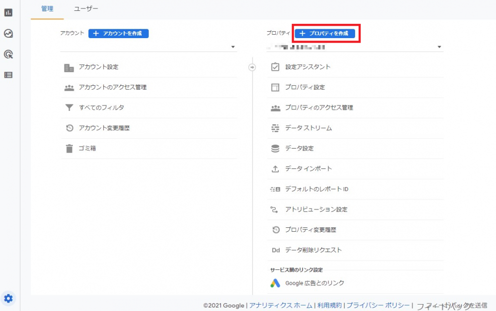Open the property selector dropdown arrow
The width and height of the screenshot is (496, 311).
[439, 47]
